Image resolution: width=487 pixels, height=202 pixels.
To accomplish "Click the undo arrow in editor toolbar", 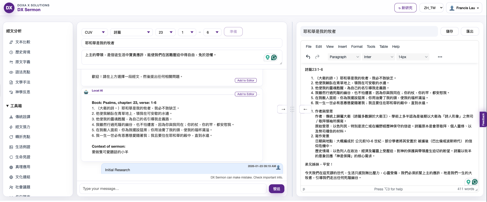I will pos(308,57).
